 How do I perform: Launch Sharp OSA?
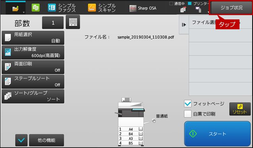pyautogui.click(x=143, y=8)
